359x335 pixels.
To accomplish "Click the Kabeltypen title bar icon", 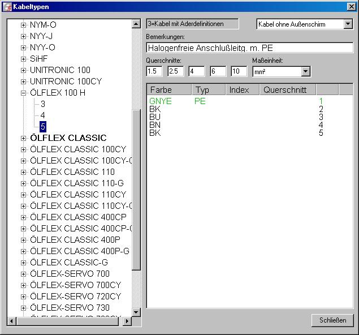I will 7,7.
